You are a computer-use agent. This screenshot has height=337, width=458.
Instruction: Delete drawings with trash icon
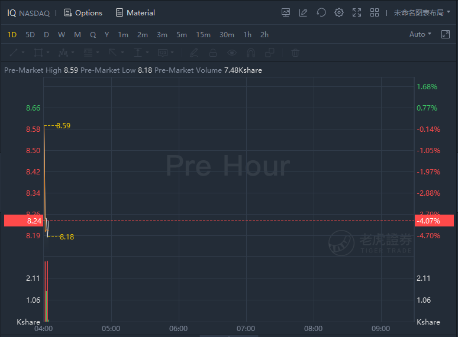(295, 53)
